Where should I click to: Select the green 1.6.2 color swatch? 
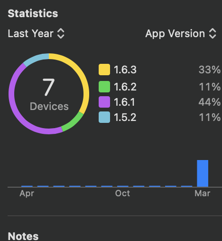[x=104, y=87]
